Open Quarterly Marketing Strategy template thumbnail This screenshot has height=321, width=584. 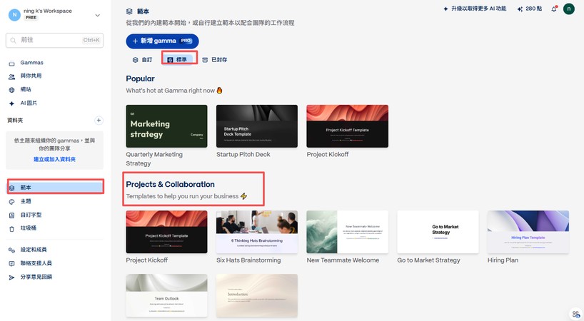coord(166,126)
